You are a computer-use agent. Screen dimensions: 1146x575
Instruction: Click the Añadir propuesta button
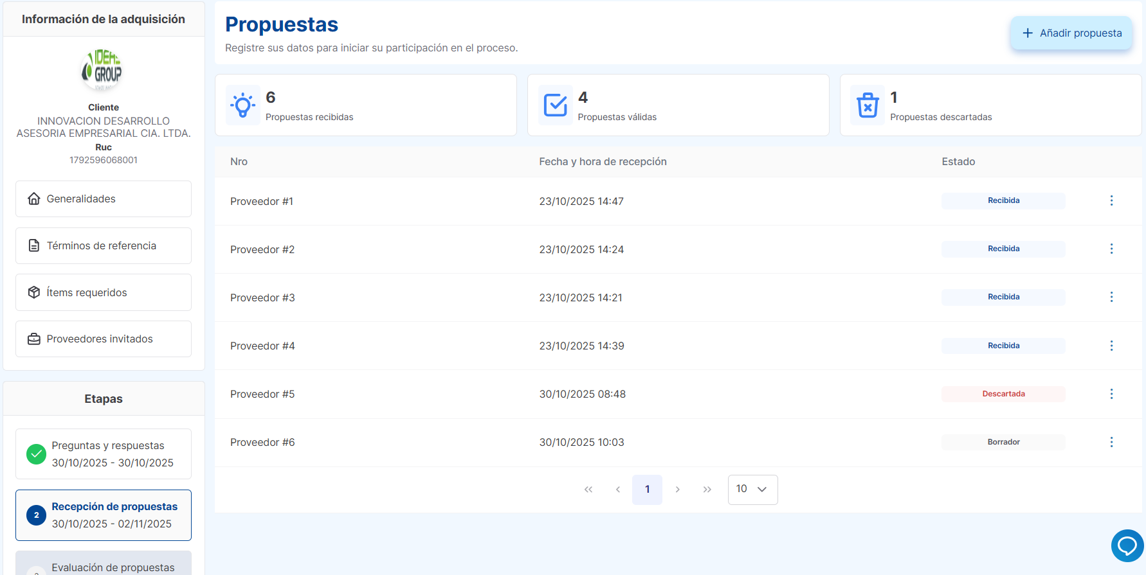pos(1071,33)
